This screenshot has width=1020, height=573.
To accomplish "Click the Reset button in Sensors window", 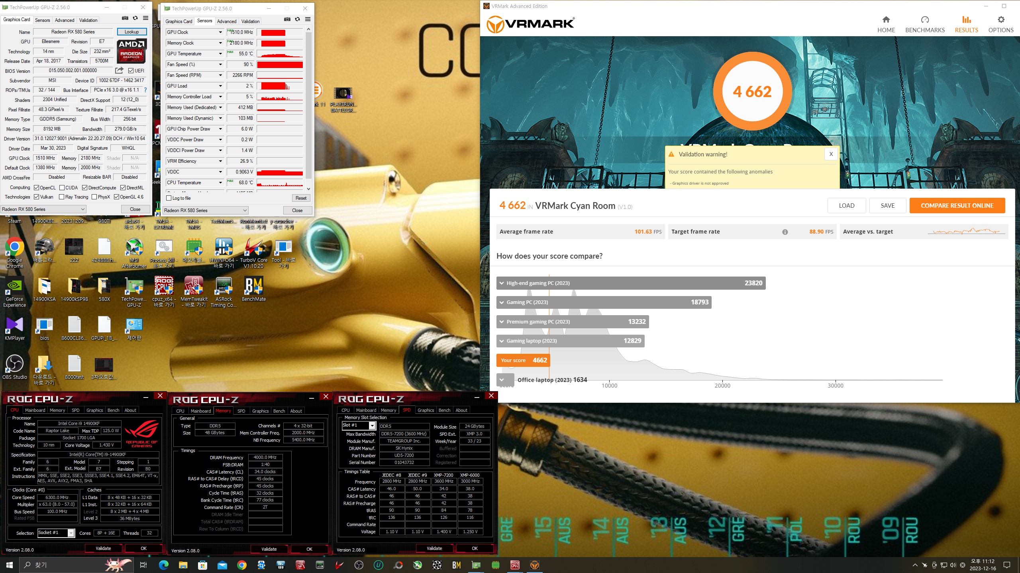I will pyautogui.click(x=301, y=198).
